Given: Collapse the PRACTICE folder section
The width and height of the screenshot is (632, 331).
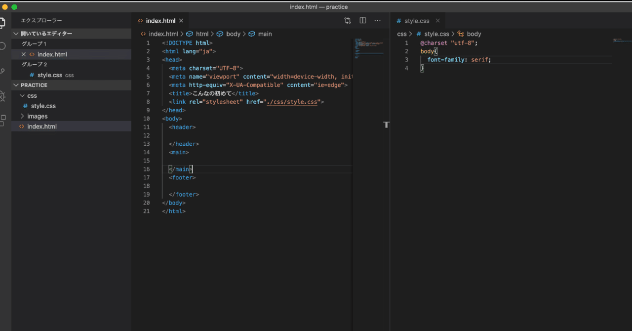Looking at the screenshot, I should [x=35, y=84].
